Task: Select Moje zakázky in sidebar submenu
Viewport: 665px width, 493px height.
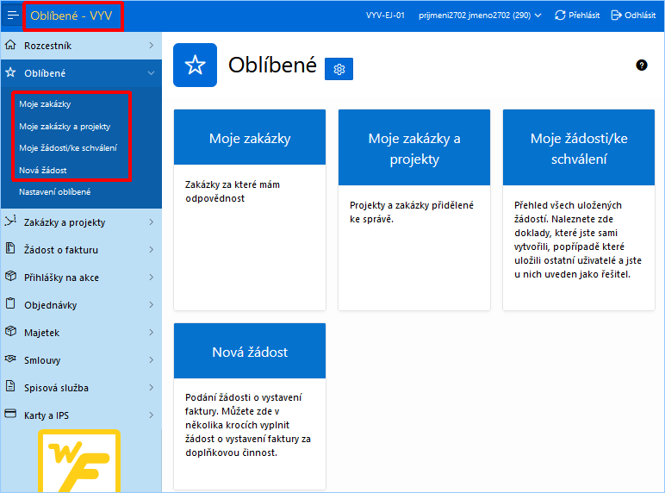Action: [45, 104]
